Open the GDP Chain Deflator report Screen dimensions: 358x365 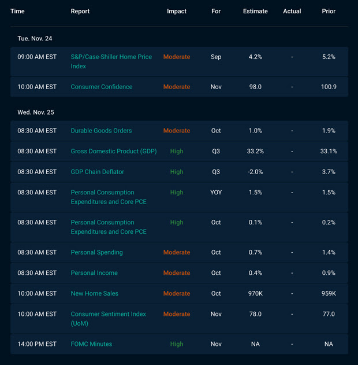tap(98, 172)
